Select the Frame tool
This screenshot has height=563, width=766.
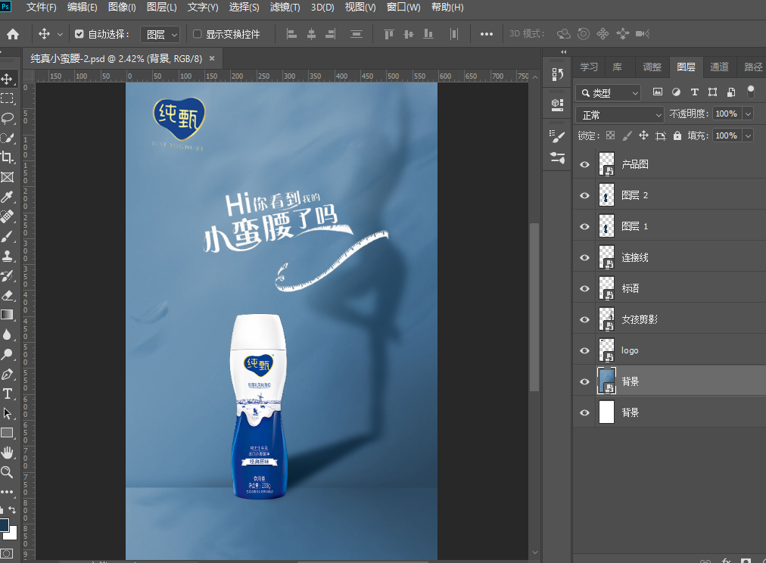pos(8,177)
